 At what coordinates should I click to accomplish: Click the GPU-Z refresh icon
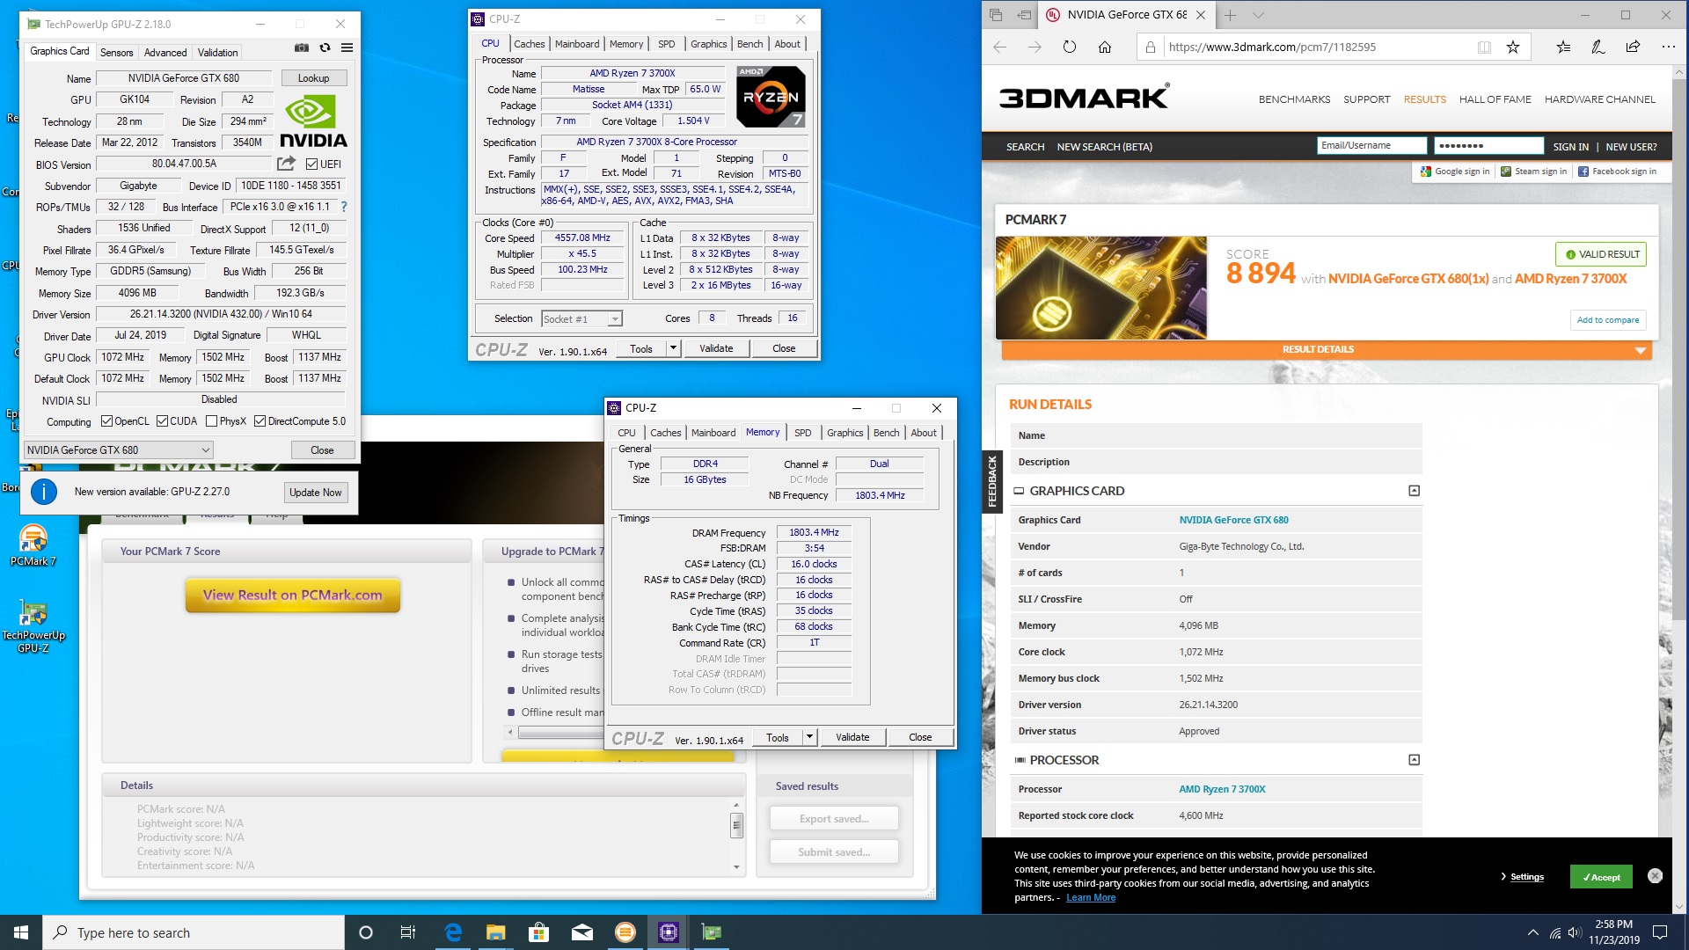tap(325, 47)
